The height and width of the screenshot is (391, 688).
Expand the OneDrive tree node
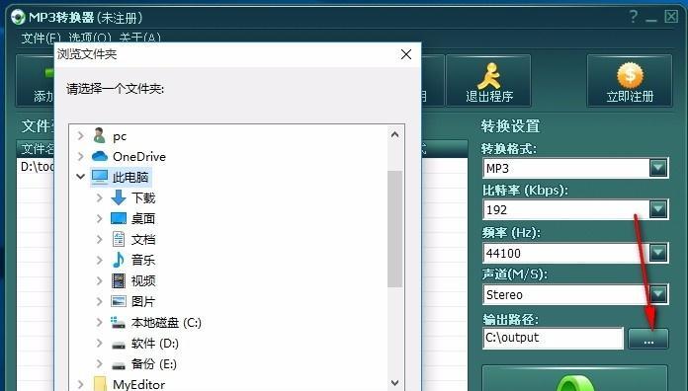pyautogui.click(x=81, y=156)
